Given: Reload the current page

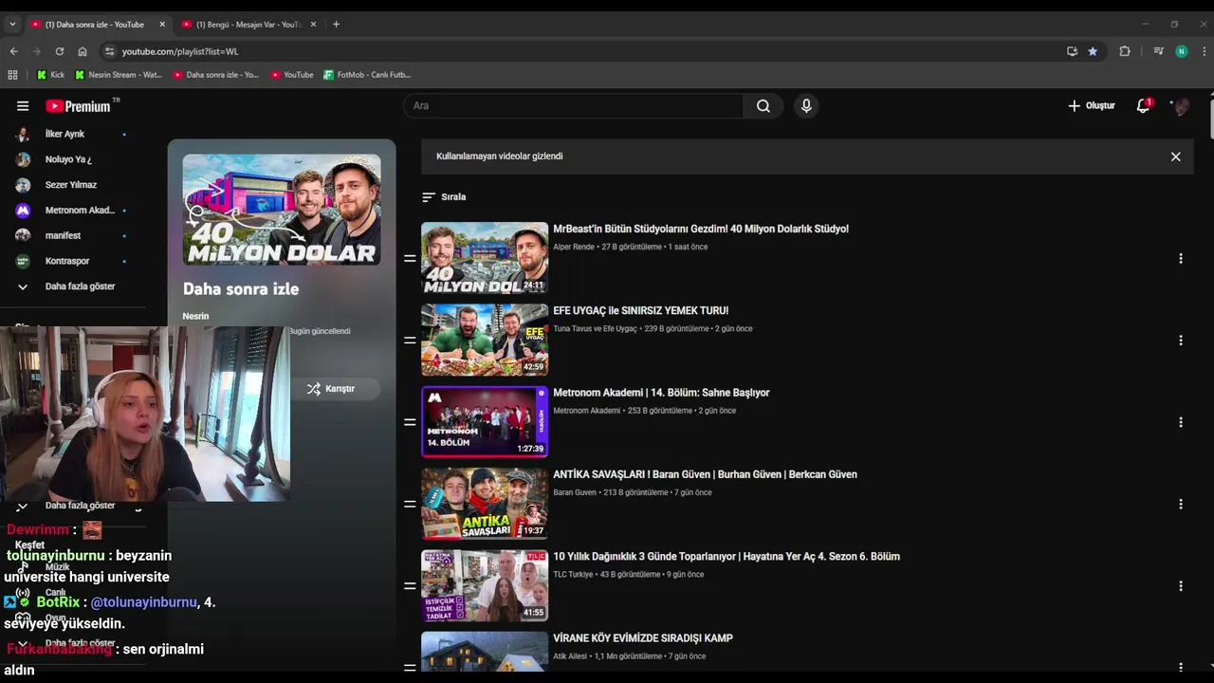Looking at the screenshot, I should tap(59, 51).
